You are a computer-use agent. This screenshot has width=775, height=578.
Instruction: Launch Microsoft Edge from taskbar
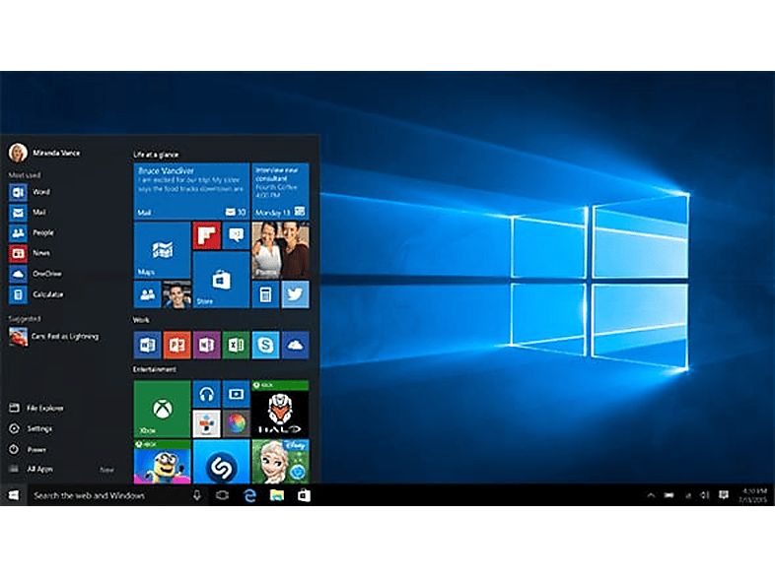coord(250,495)
